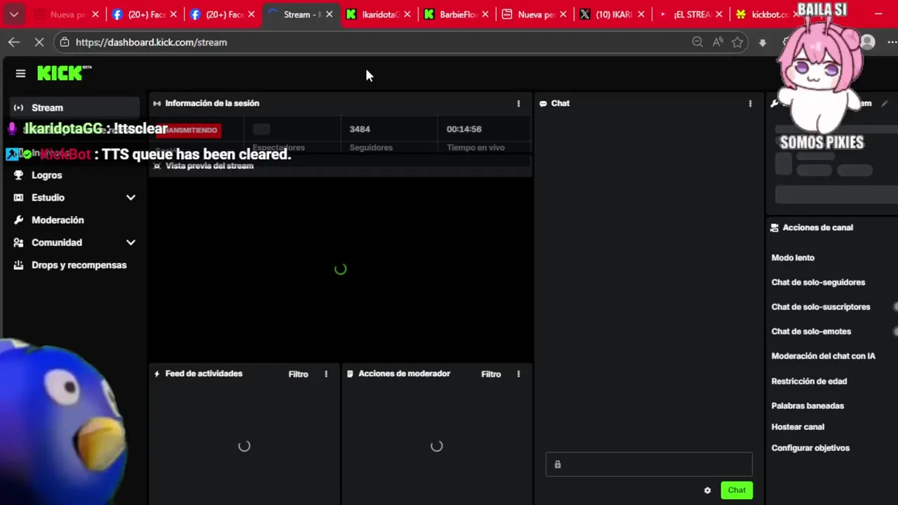The image size is (898, 505).
Task: Open Feed de actividades three-dot menu
Action: pos(326,374)
